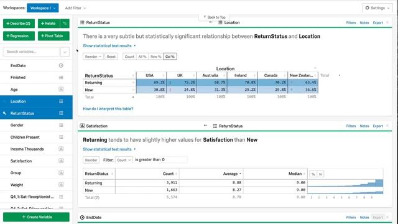Close the Satisfaction and ReturnStatus card
This screenshot has width=398, height=224.
tap(387, 126)
